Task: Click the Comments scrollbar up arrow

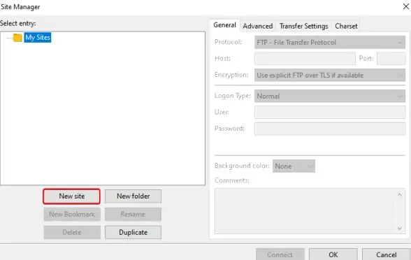Action: [400, 194]
